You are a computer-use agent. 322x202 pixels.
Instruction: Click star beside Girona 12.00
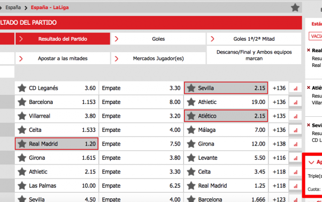(191, 144)
